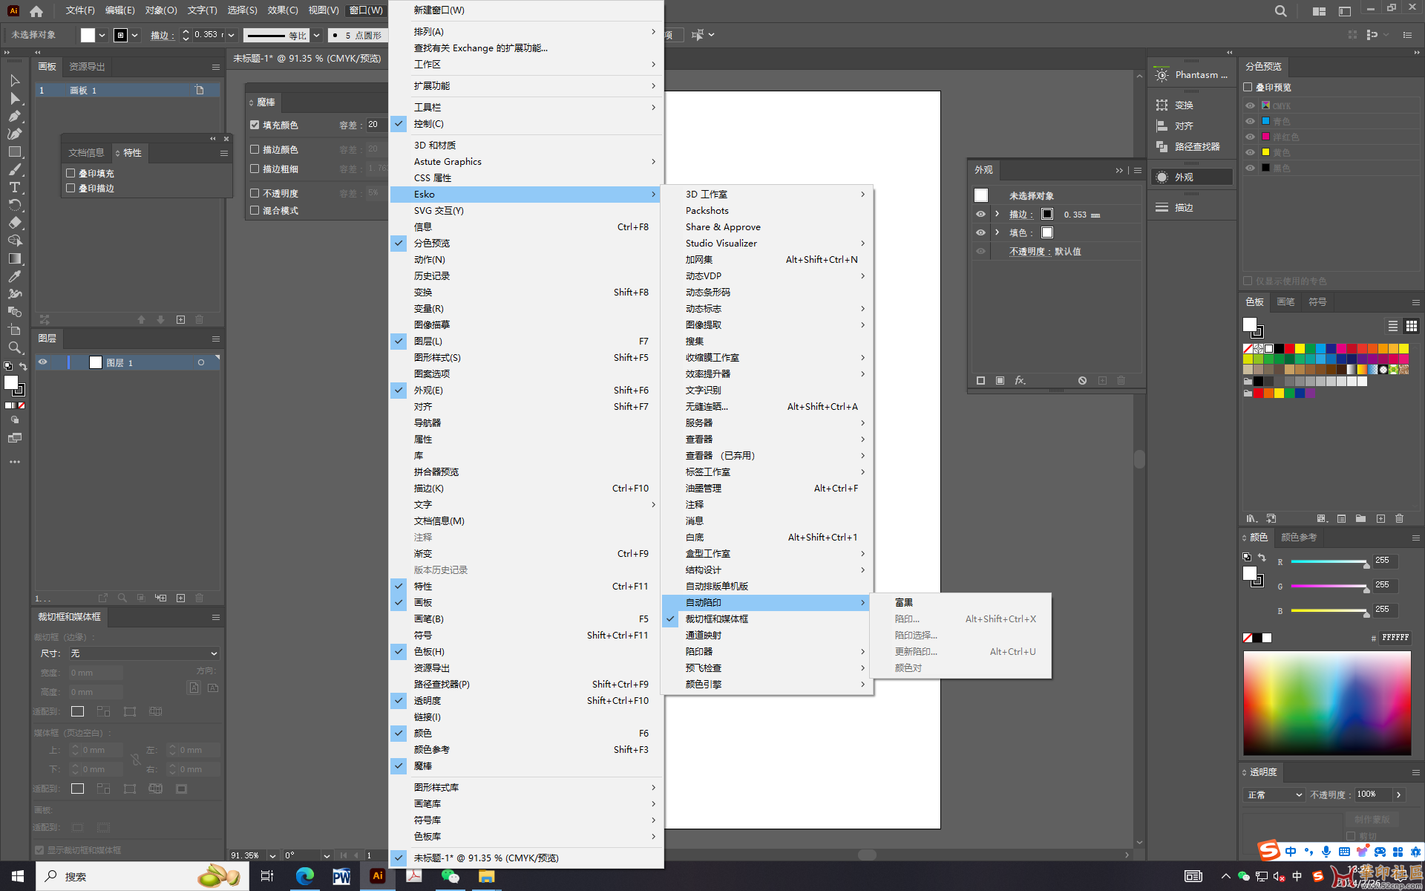Hide 图层 1 using eye icon
1425x891 pixels.
tap(43, 362)
